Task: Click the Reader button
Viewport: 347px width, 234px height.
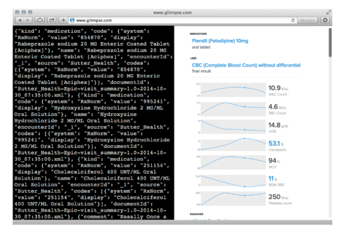Action: [x=307, y=20]
